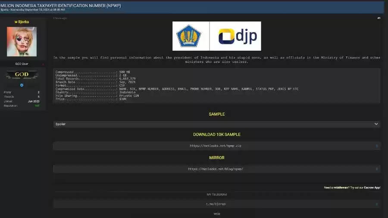Open the post #1 permalink
This screenshot has width=388, height=218.
[x=379, y=18]
